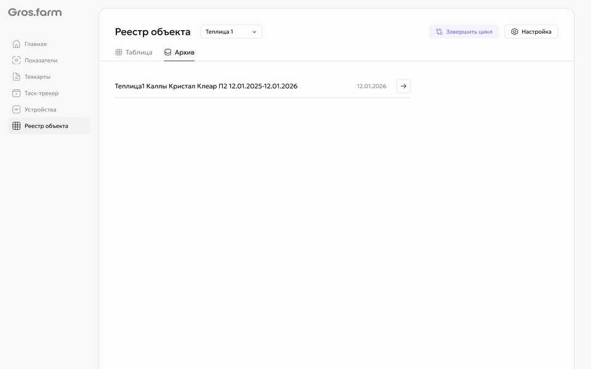Image resolution: width=591 pixels, height=369 pixels.
Task: Click the cycle icon in Завершить цикл
Action: point(439,31)
